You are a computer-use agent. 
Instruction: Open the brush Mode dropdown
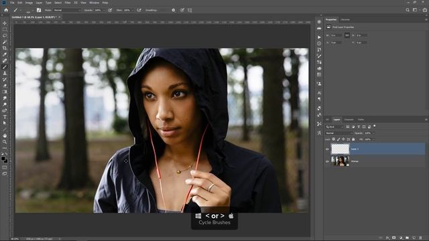[x=67, y=10]
